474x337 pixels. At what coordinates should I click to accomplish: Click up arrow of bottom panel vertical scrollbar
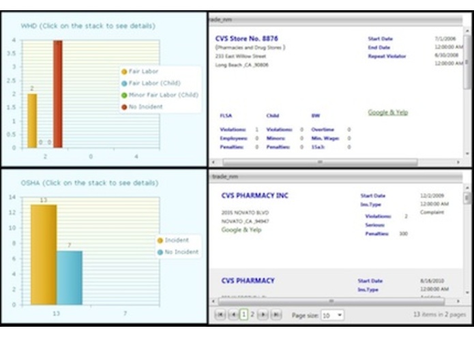[x=467, y=188]
